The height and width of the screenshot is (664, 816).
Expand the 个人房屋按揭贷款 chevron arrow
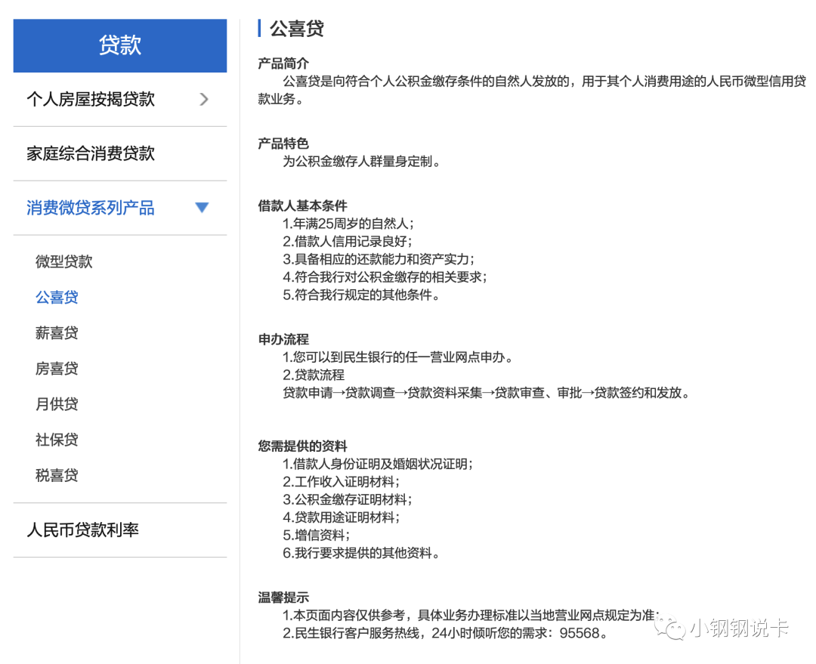[203, 99]
